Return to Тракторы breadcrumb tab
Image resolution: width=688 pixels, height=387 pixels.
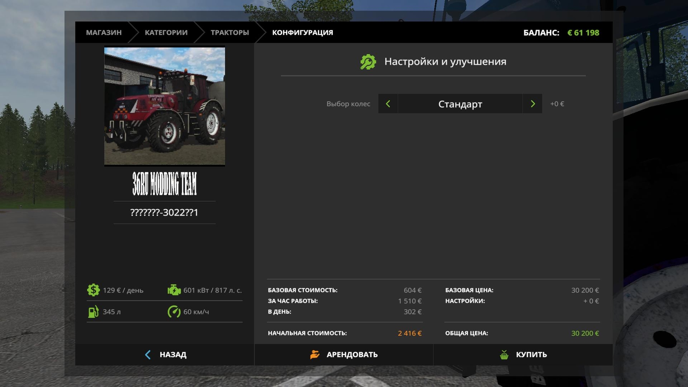(230, 32)
